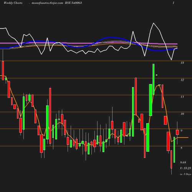Click the "1" label at top right

click(174, 3)
